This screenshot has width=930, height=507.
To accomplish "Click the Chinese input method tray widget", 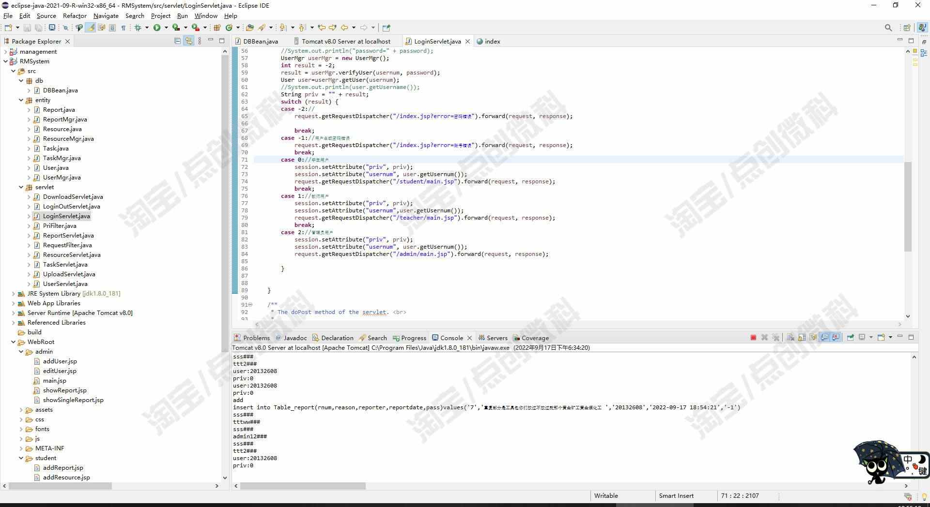I will coord(891,462).
